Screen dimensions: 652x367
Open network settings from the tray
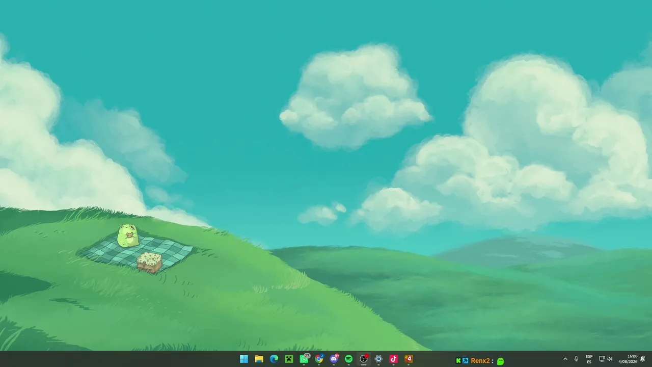click(x=602, y=359)
